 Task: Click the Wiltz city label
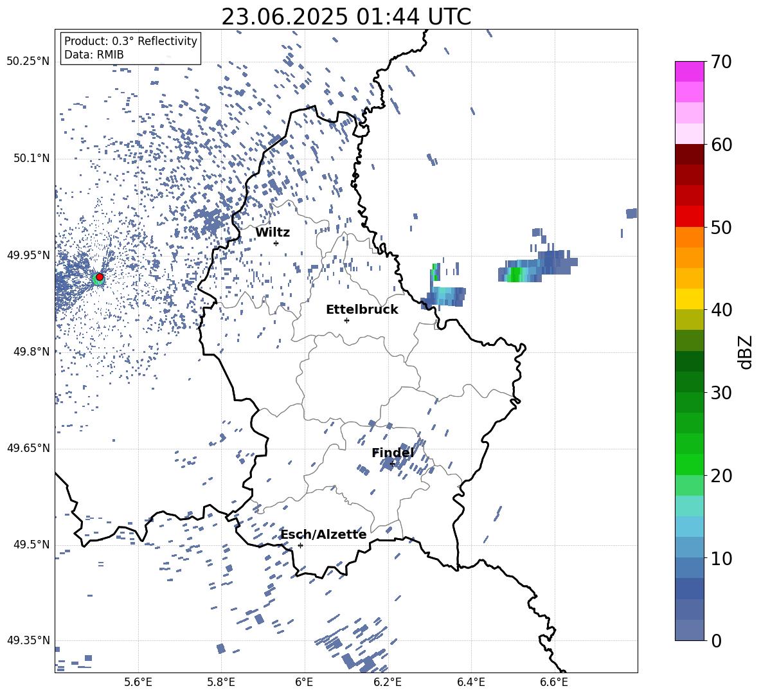[x=273, y=233]
